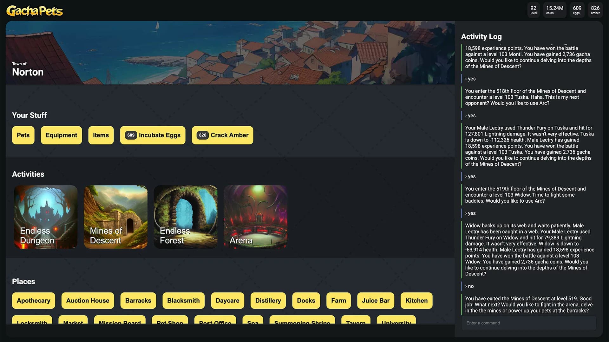Open the Blacksmith place
The width and height of the screenshot is (609, 342).
click(184, 301)
